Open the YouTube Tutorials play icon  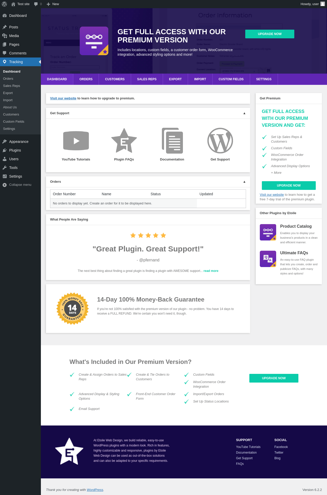[x=76, y=141]
